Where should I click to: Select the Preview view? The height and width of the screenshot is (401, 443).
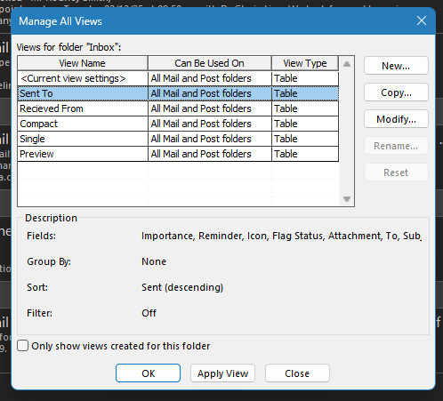click(x=178, y=154)
